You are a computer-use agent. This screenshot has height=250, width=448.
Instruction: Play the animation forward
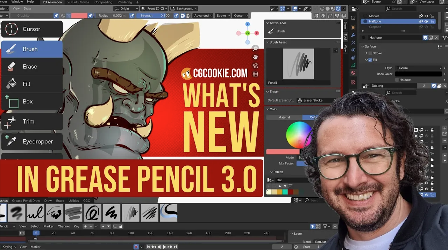click(164, 247)
